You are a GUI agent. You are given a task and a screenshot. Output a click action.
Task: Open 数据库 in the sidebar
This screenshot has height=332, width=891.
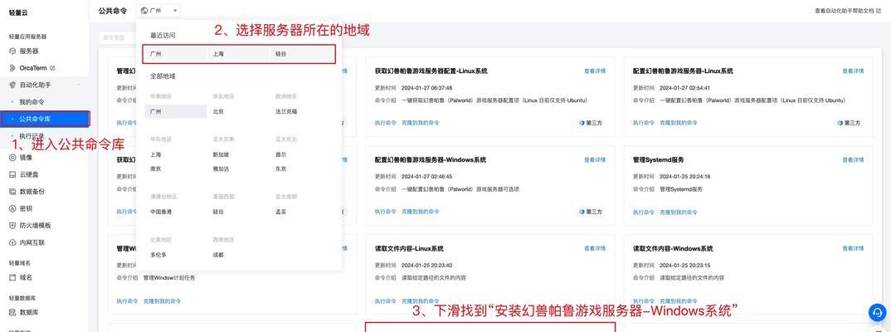point(28,312)
